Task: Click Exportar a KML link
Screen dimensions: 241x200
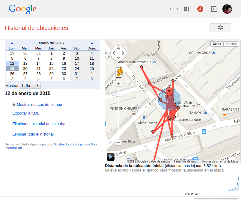Action: (x=26, y=113)
